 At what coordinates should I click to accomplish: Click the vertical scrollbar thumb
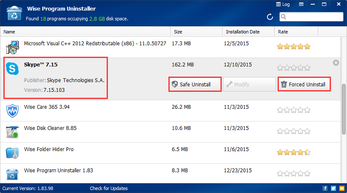[344, 109]
